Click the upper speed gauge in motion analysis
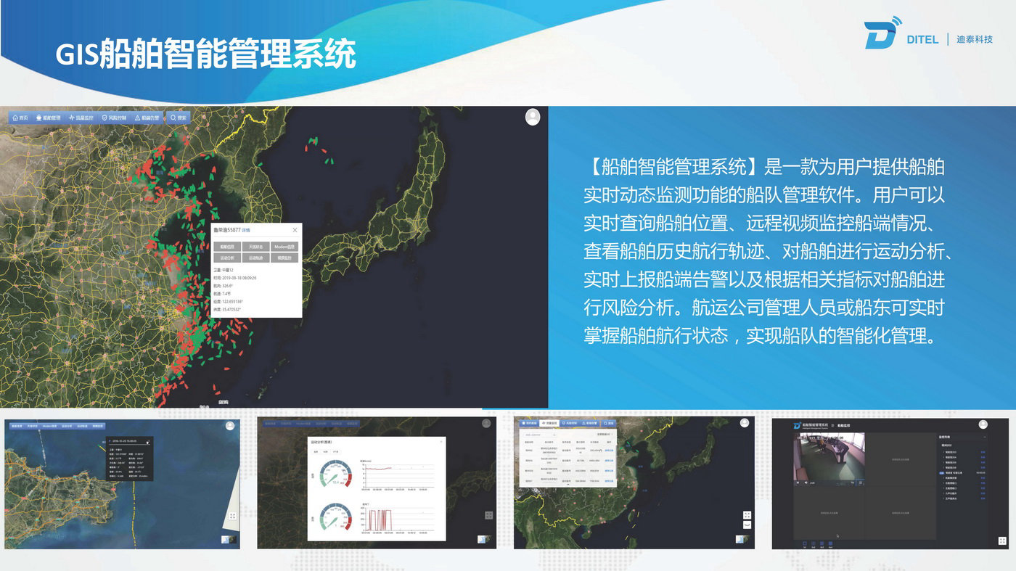The height and width of the screenshot is (571, 1016). [x=335, y=475]
